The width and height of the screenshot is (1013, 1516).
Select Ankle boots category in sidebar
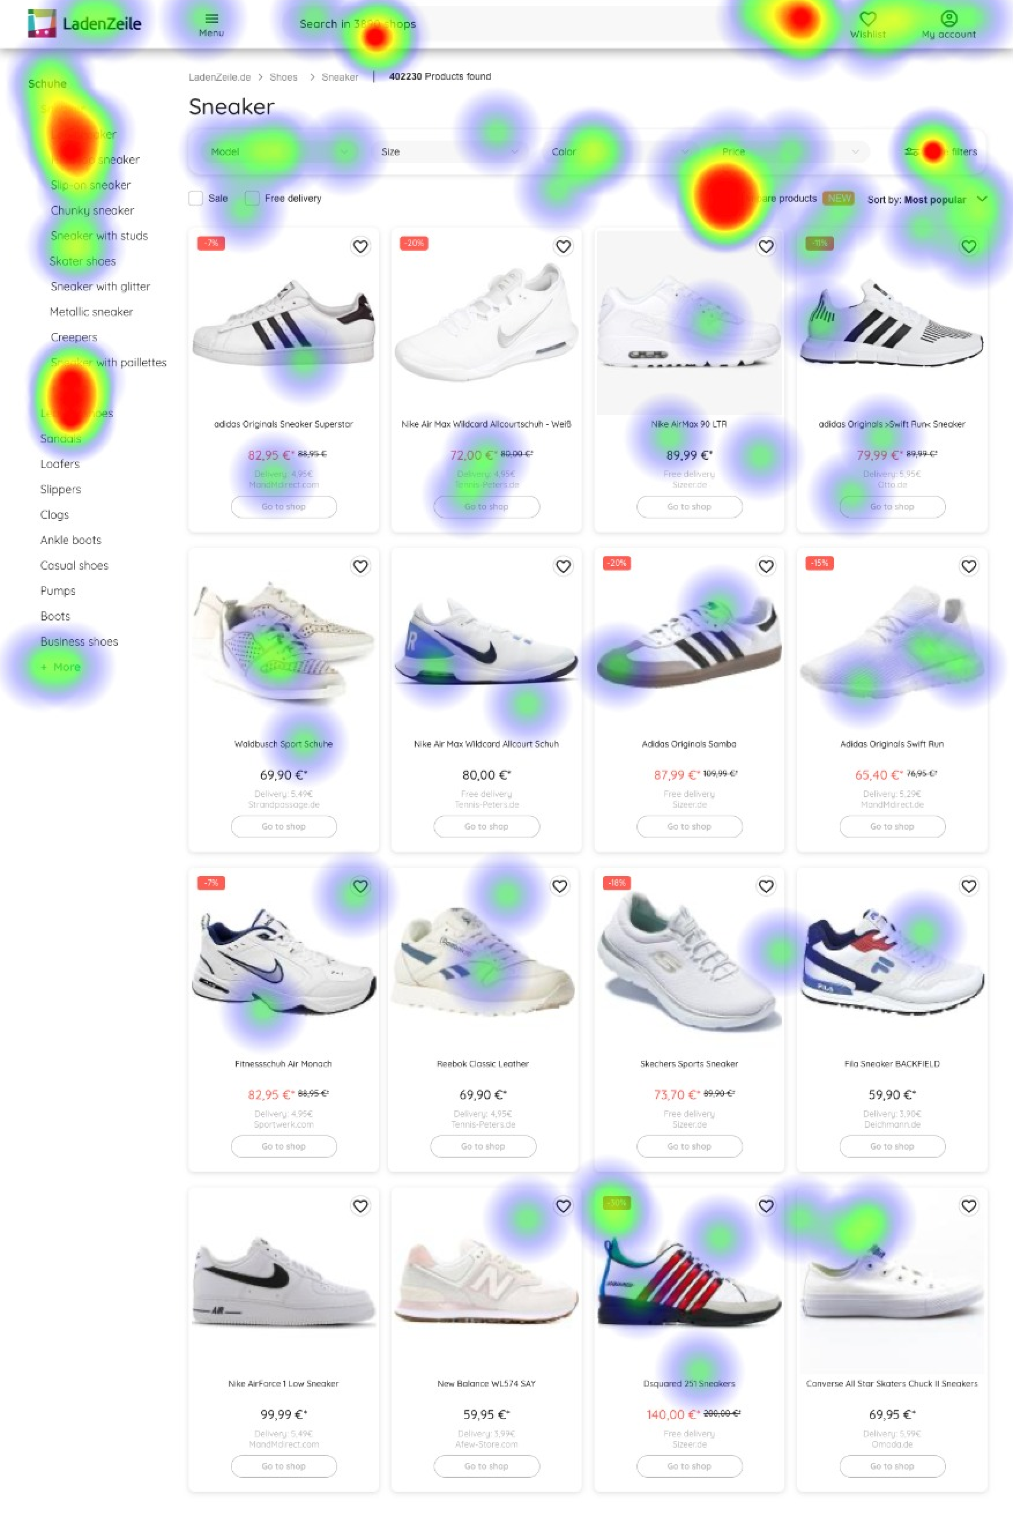pyautogui.click(x=70, y=540)
